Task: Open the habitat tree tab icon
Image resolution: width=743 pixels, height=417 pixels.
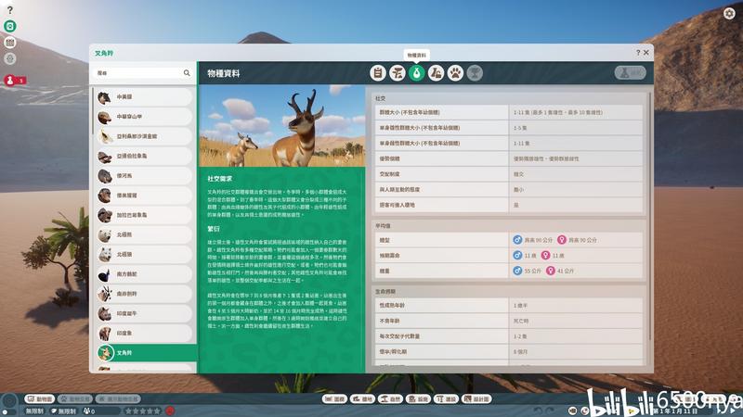Action: (398, 73)
